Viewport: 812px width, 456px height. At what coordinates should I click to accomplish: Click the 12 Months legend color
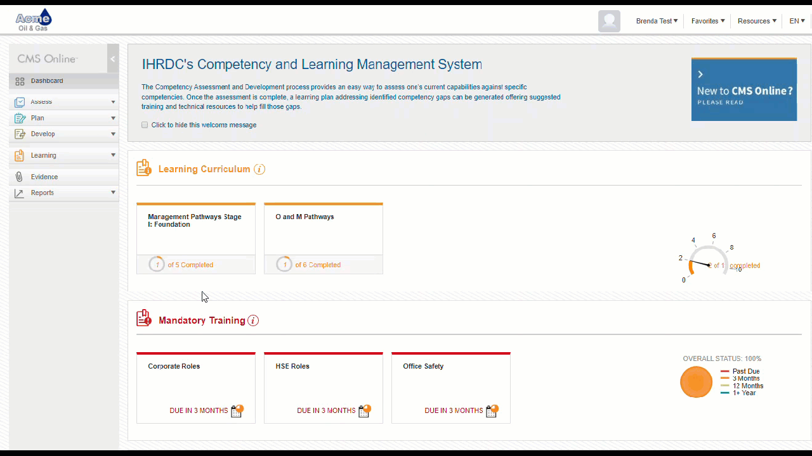tap(725, 386)
